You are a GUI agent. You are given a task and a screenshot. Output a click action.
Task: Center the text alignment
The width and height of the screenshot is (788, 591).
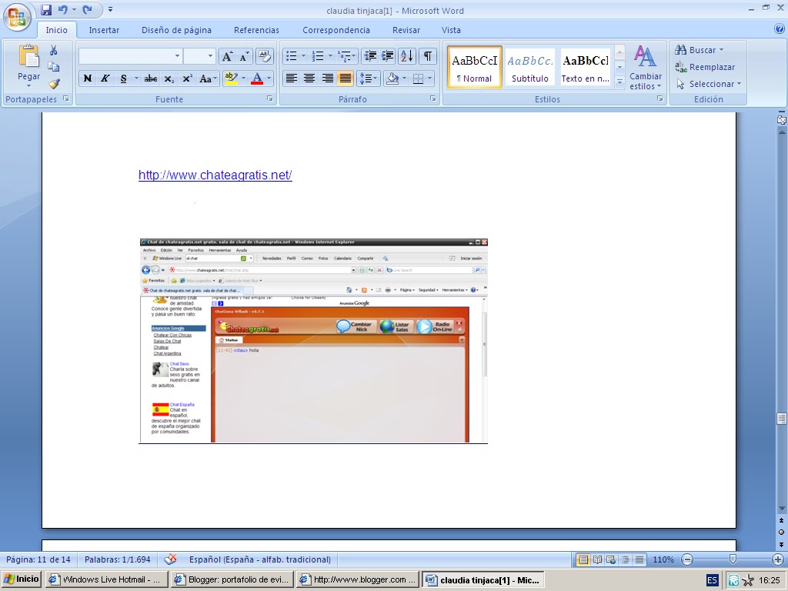(309, 78)
